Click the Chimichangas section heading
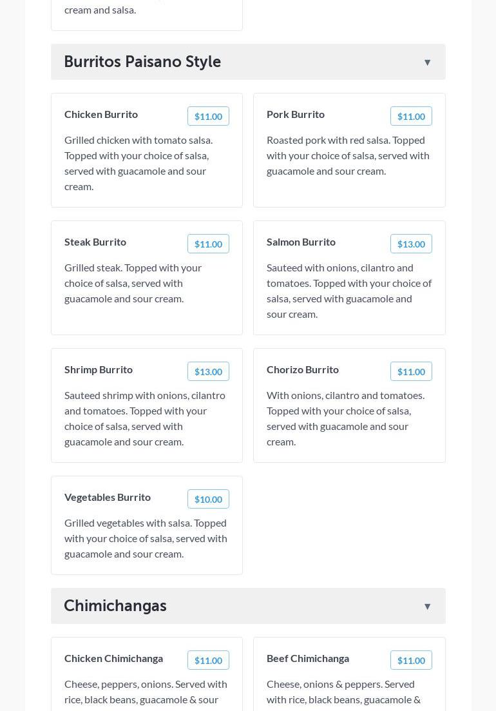 tap(115, 606)
